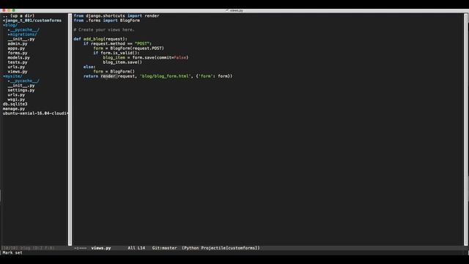Viewport: 469px width, 264px height.
Task: Click the Git:master indicator in mode line
Action: [x=164, y=248]
